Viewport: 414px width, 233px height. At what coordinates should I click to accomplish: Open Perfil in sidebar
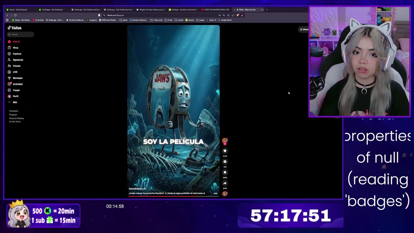13,96
